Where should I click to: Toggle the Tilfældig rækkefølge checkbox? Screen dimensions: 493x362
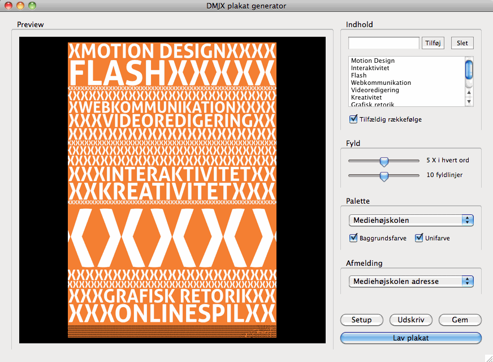(353, 119)
